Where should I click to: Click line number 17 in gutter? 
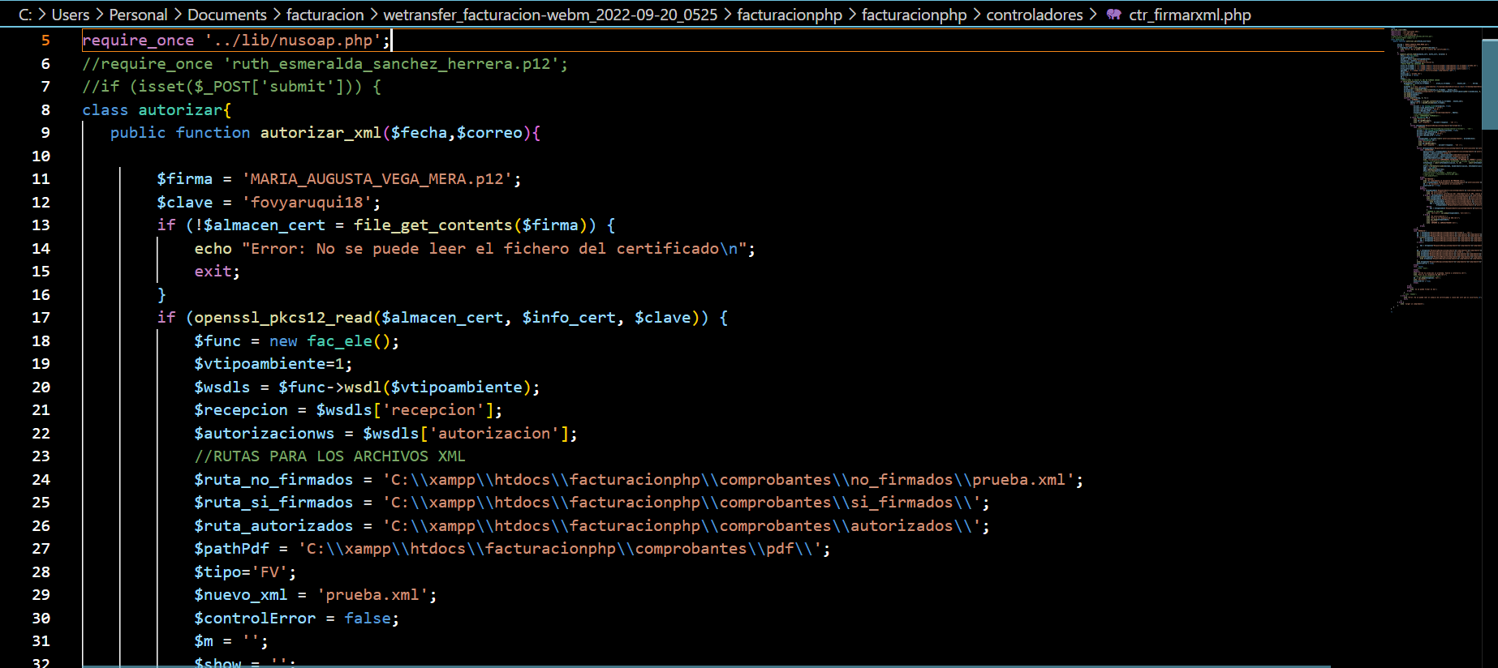(x=41, y=318)
